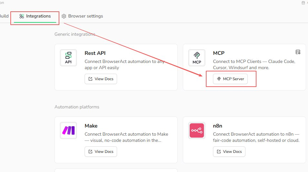Image resolution: width=308 pixels, height=172 pixels.
Task: Click the Integrations tab icon
Action: pyautogui.click(x=22, y=16)
